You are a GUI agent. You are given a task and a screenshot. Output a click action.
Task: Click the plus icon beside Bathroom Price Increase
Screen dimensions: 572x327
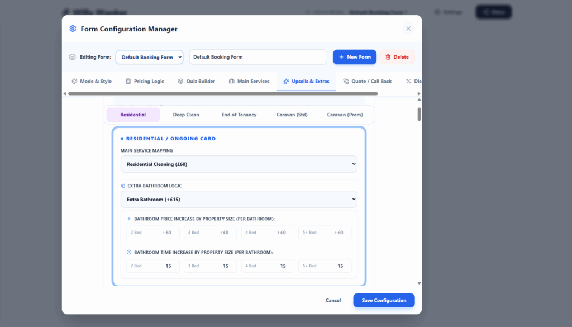[129, 219]
